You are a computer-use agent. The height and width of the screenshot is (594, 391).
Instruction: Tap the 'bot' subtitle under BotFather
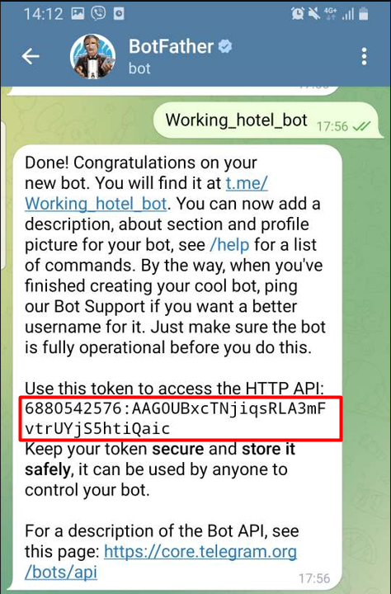click(139, 68)
